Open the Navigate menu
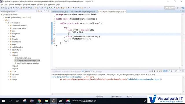185x104 pixels. [x=26, y=5]
